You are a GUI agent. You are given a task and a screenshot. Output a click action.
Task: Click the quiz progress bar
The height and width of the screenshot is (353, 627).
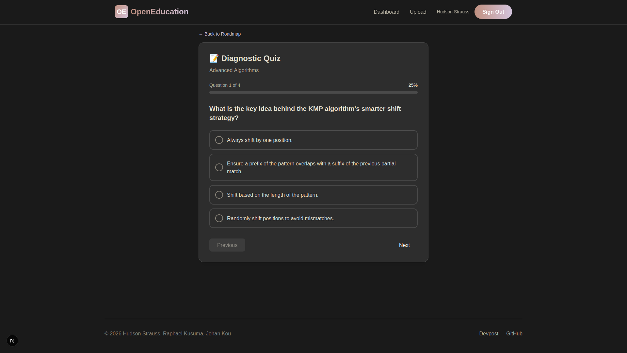point(313,92)
